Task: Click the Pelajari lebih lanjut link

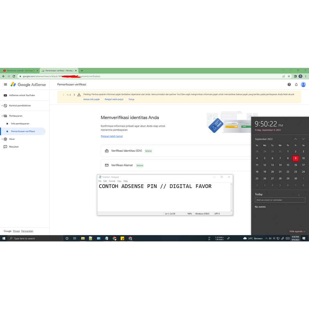Action: 112,136
